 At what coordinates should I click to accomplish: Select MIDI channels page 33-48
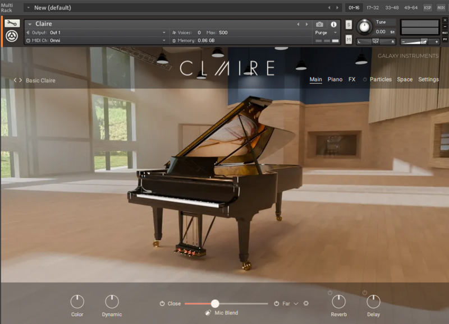click(x=392, y=8)
